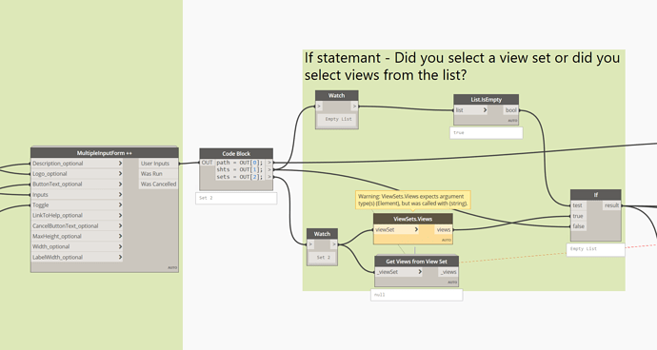657x350 pixels.
Task: Click the bool output port on List.IsEmpty
Action: 510,110
